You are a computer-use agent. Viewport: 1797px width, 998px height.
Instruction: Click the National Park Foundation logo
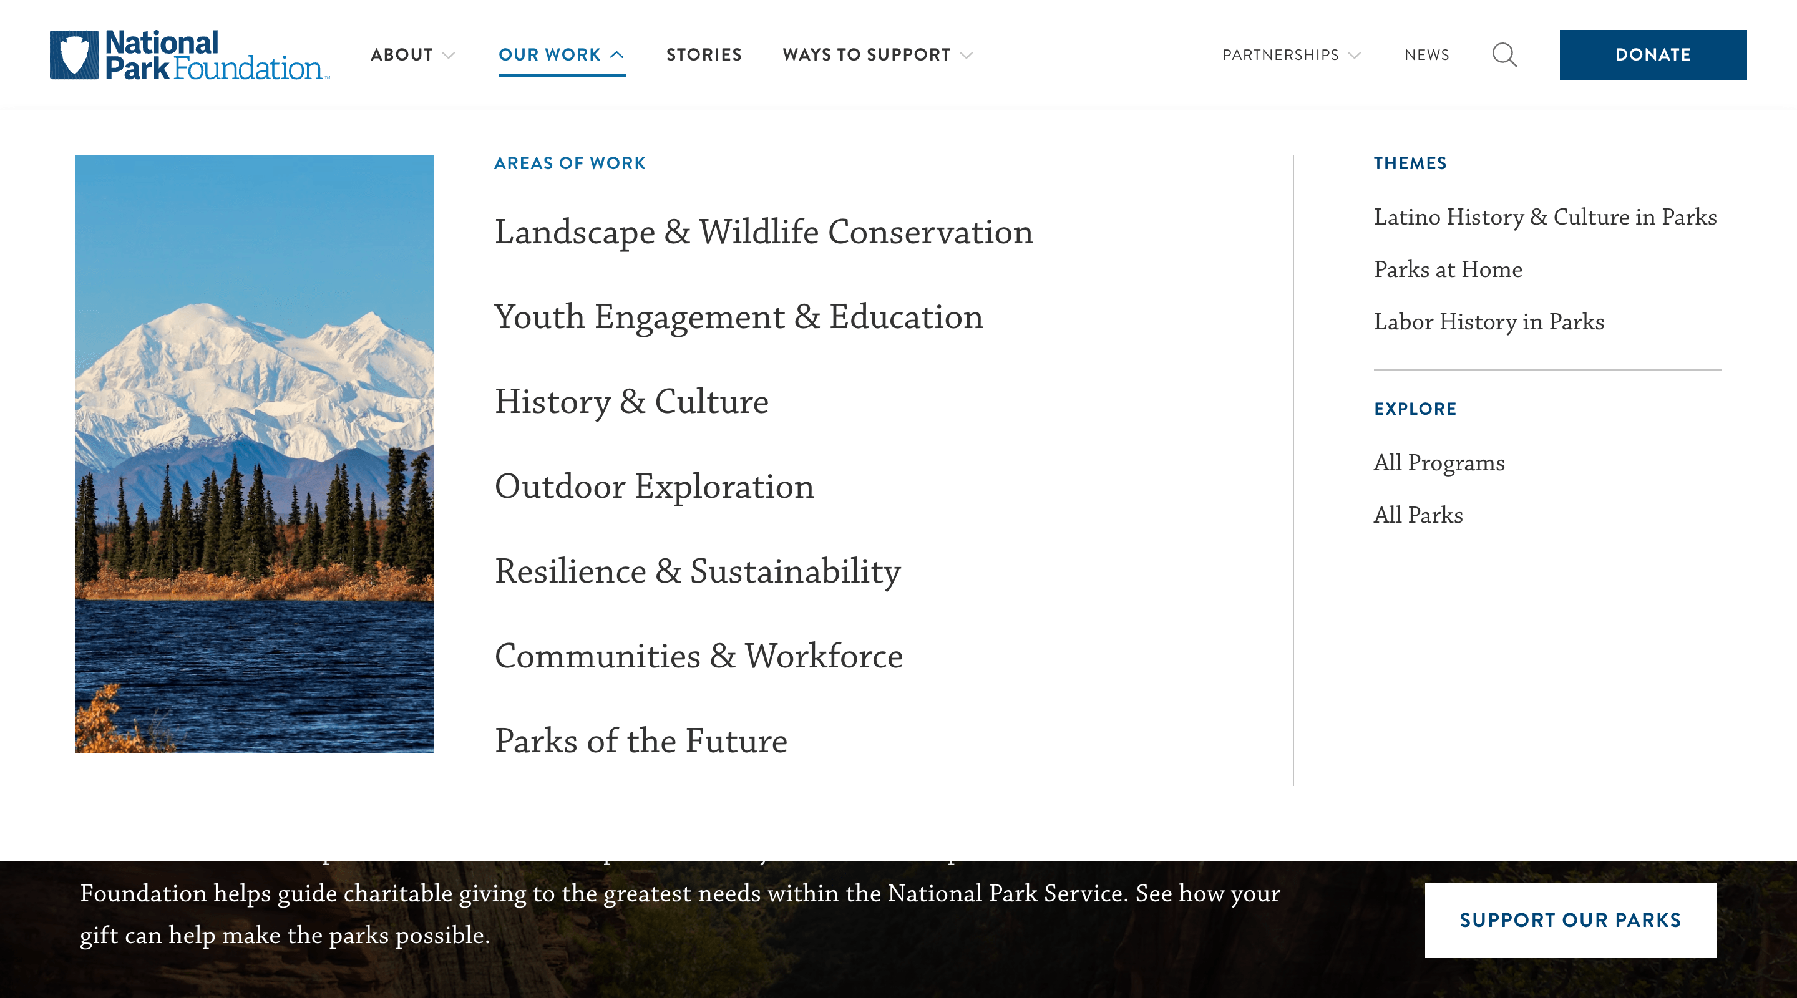[x=188, y=55]
